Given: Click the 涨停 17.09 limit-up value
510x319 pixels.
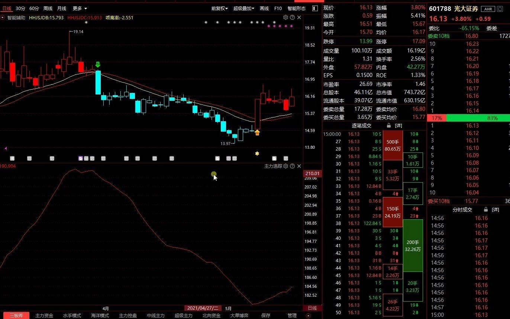Looking at the screenshot, I should coord(419,41).
